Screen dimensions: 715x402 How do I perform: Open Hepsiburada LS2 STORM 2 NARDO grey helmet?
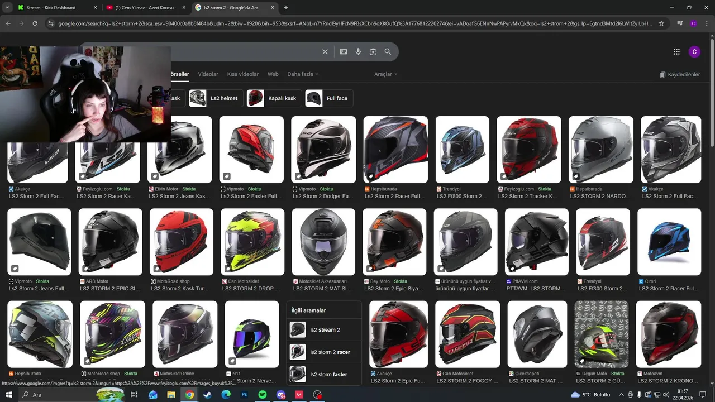(x=601, y=150)
